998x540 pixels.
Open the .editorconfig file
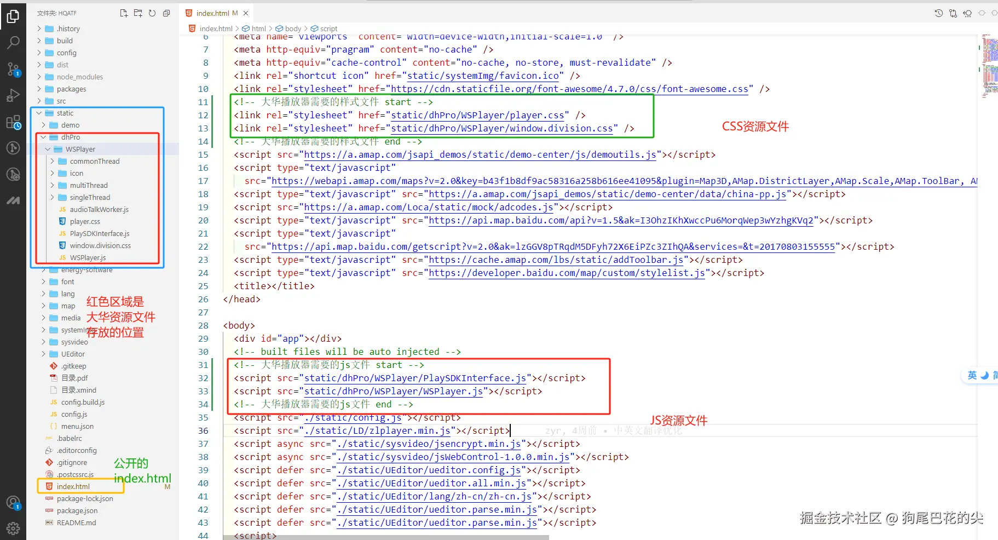77,450
